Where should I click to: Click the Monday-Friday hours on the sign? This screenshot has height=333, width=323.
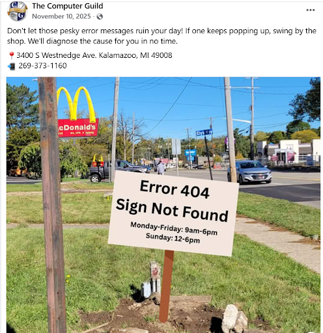pyautogui.click(x=174, y=229)
